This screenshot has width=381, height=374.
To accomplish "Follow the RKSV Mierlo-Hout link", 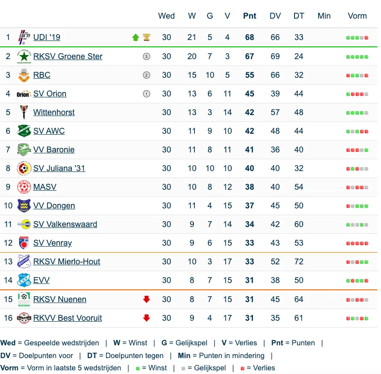I will (x=66, y=261).
